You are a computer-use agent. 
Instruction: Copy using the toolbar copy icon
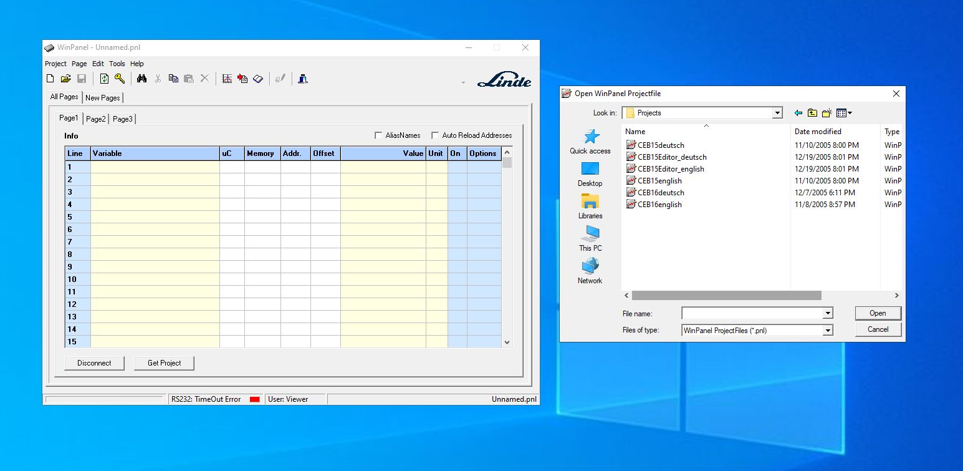click(173, 78)
